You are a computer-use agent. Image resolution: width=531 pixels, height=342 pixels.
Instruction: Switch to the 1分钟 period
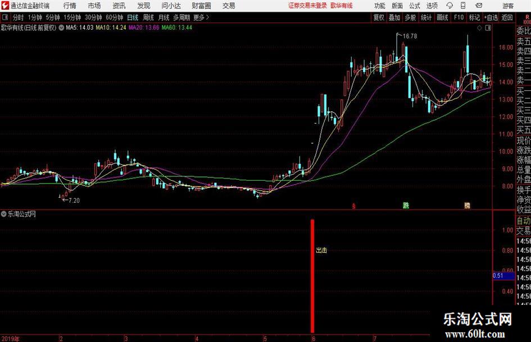tap(35, 17)
